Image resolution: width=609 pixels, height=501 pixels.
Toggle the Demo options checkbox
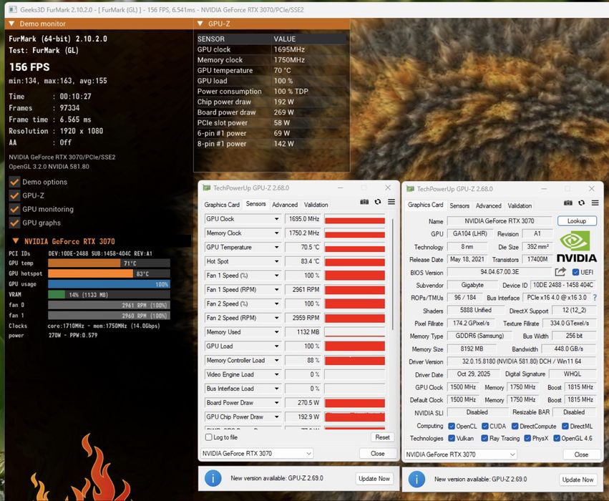point(14,182)
